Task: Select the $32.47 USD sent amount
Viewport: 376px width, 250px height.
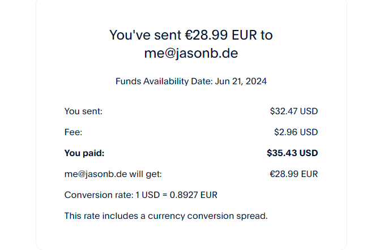Action: pos(294,111)
